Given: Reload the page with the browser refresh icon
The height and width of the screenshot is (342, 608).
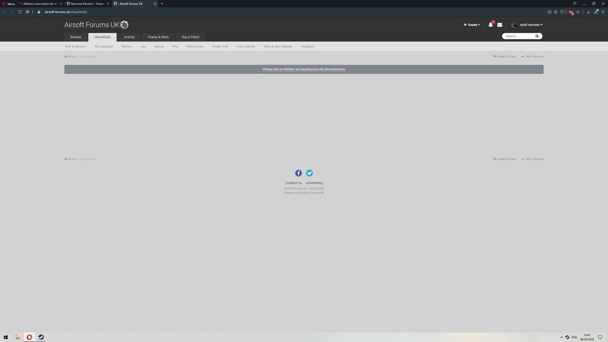Looking at the screenshot, I should click(19, 12).
